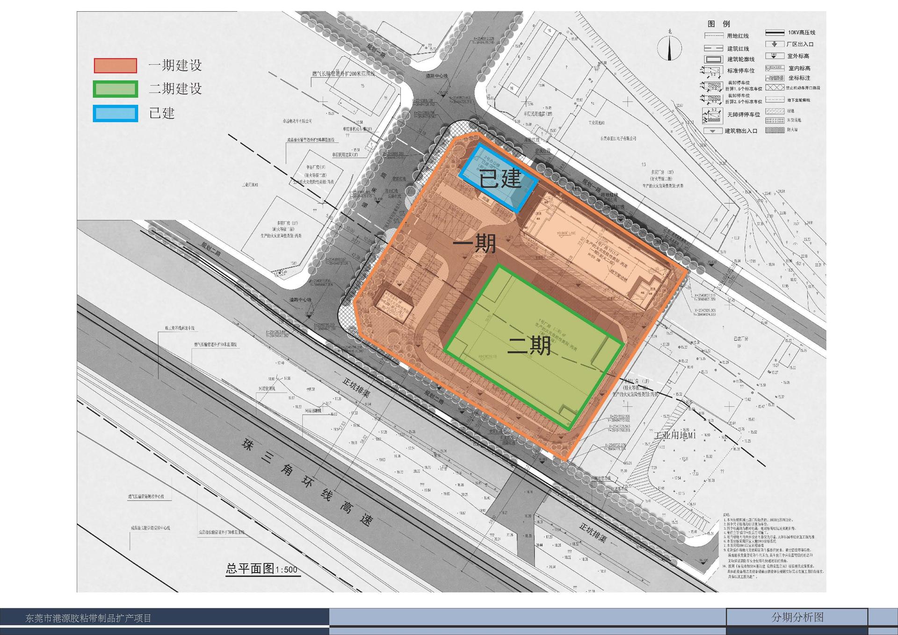Click the 防火墙 hatch pattern symbol
Screen dimensions: 898x635
[775, 130]
